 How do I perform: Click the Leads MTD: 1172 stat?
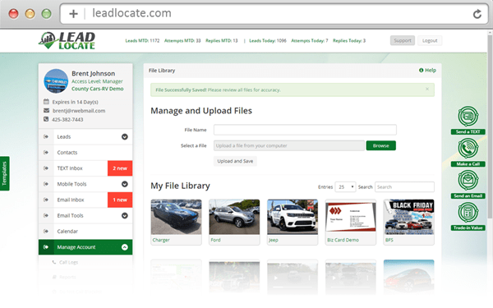tap(142, 40)
